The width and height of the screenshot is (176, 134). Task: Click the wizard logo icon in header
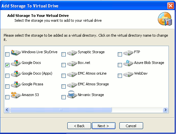(x=165, y=19)
